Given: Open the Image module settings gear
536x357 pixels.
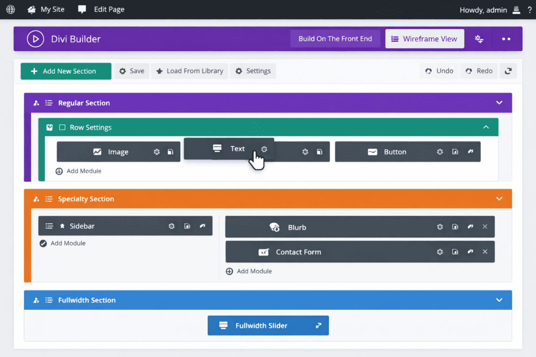Looking at the screenshot, I should tap(157, 152).
